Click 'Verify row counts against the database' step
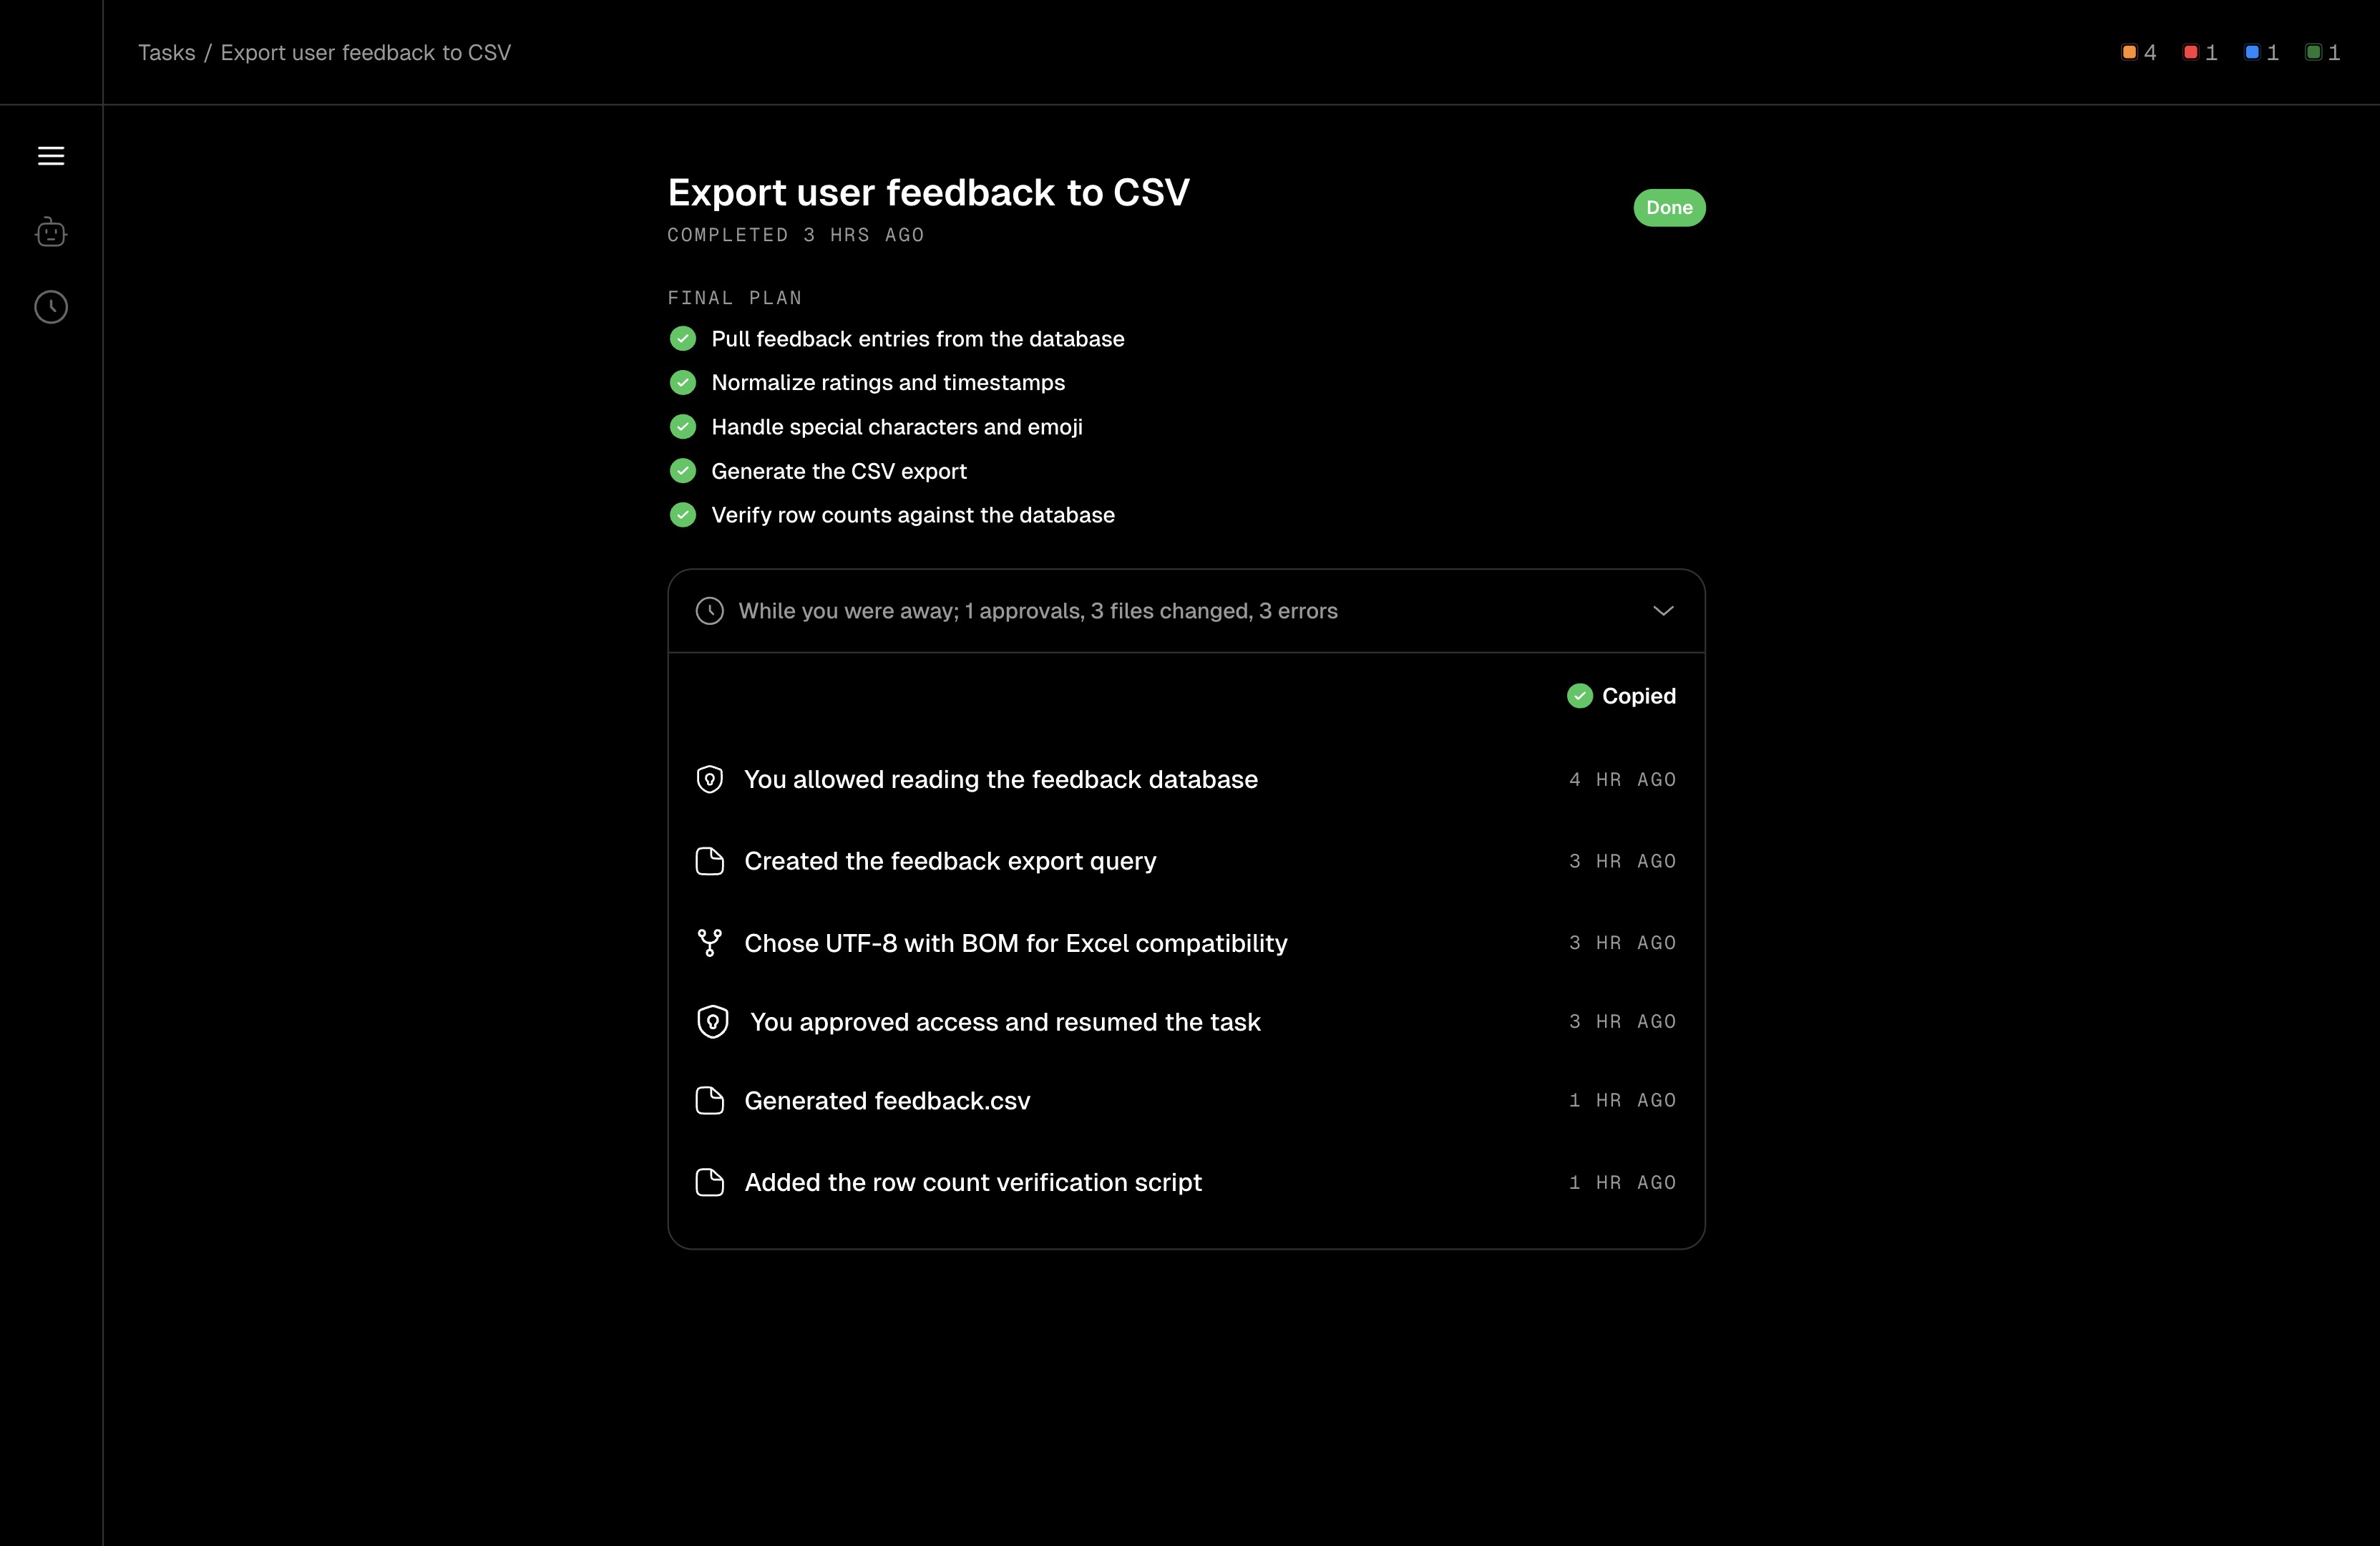Viewport: 2380px width, 1546px height. [912, 515]
